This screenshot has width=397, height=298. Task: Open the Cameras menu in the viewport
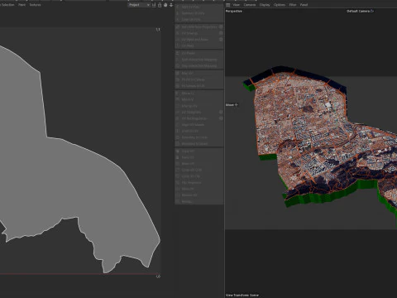(x=250, y=5)
